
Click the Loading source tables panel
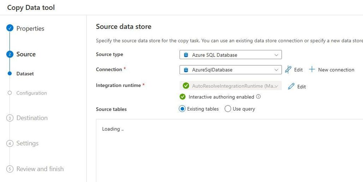[x=229, y=150]
